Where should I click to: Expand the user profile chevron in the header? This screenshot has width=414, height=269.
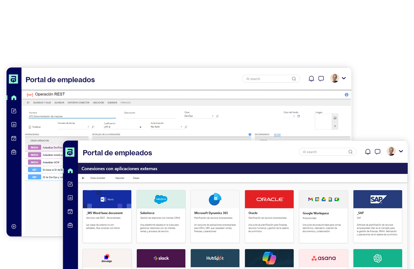(401, 151)
